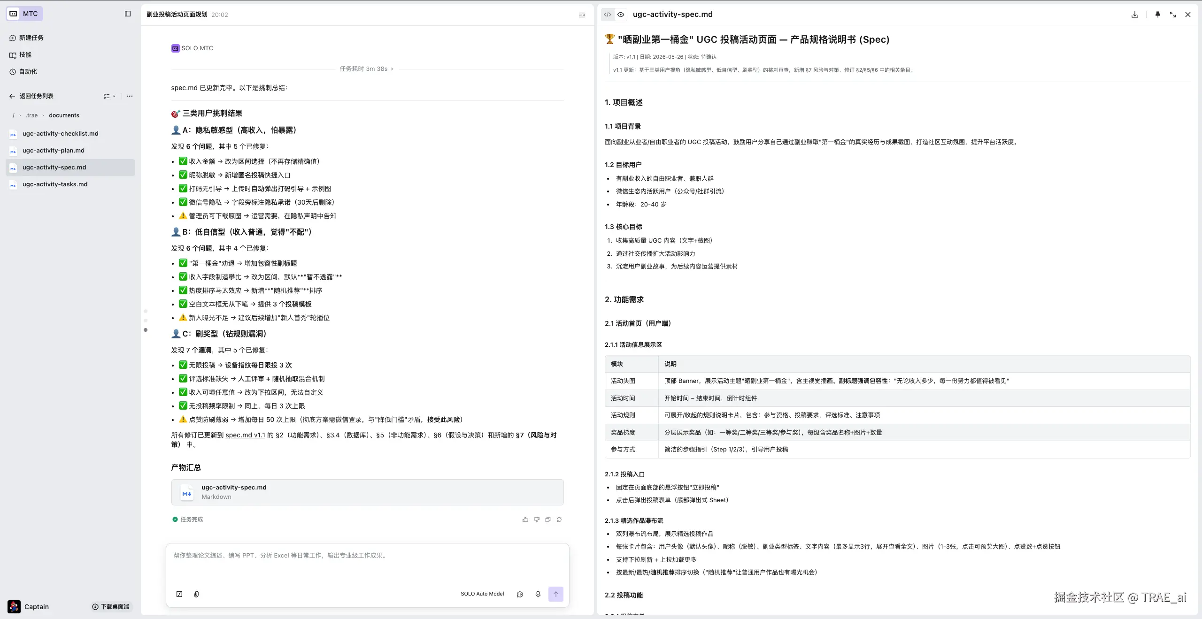Copy the response content
Viewport: 1202px width, 619px height.
[x=548, y=520]
